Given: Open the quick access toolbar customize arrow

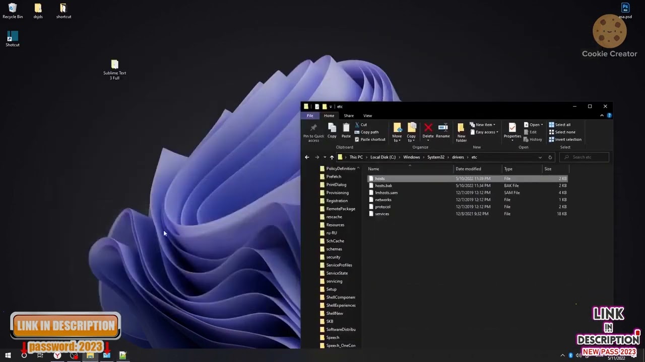Looking at the screenshot, I should (331, 107).
